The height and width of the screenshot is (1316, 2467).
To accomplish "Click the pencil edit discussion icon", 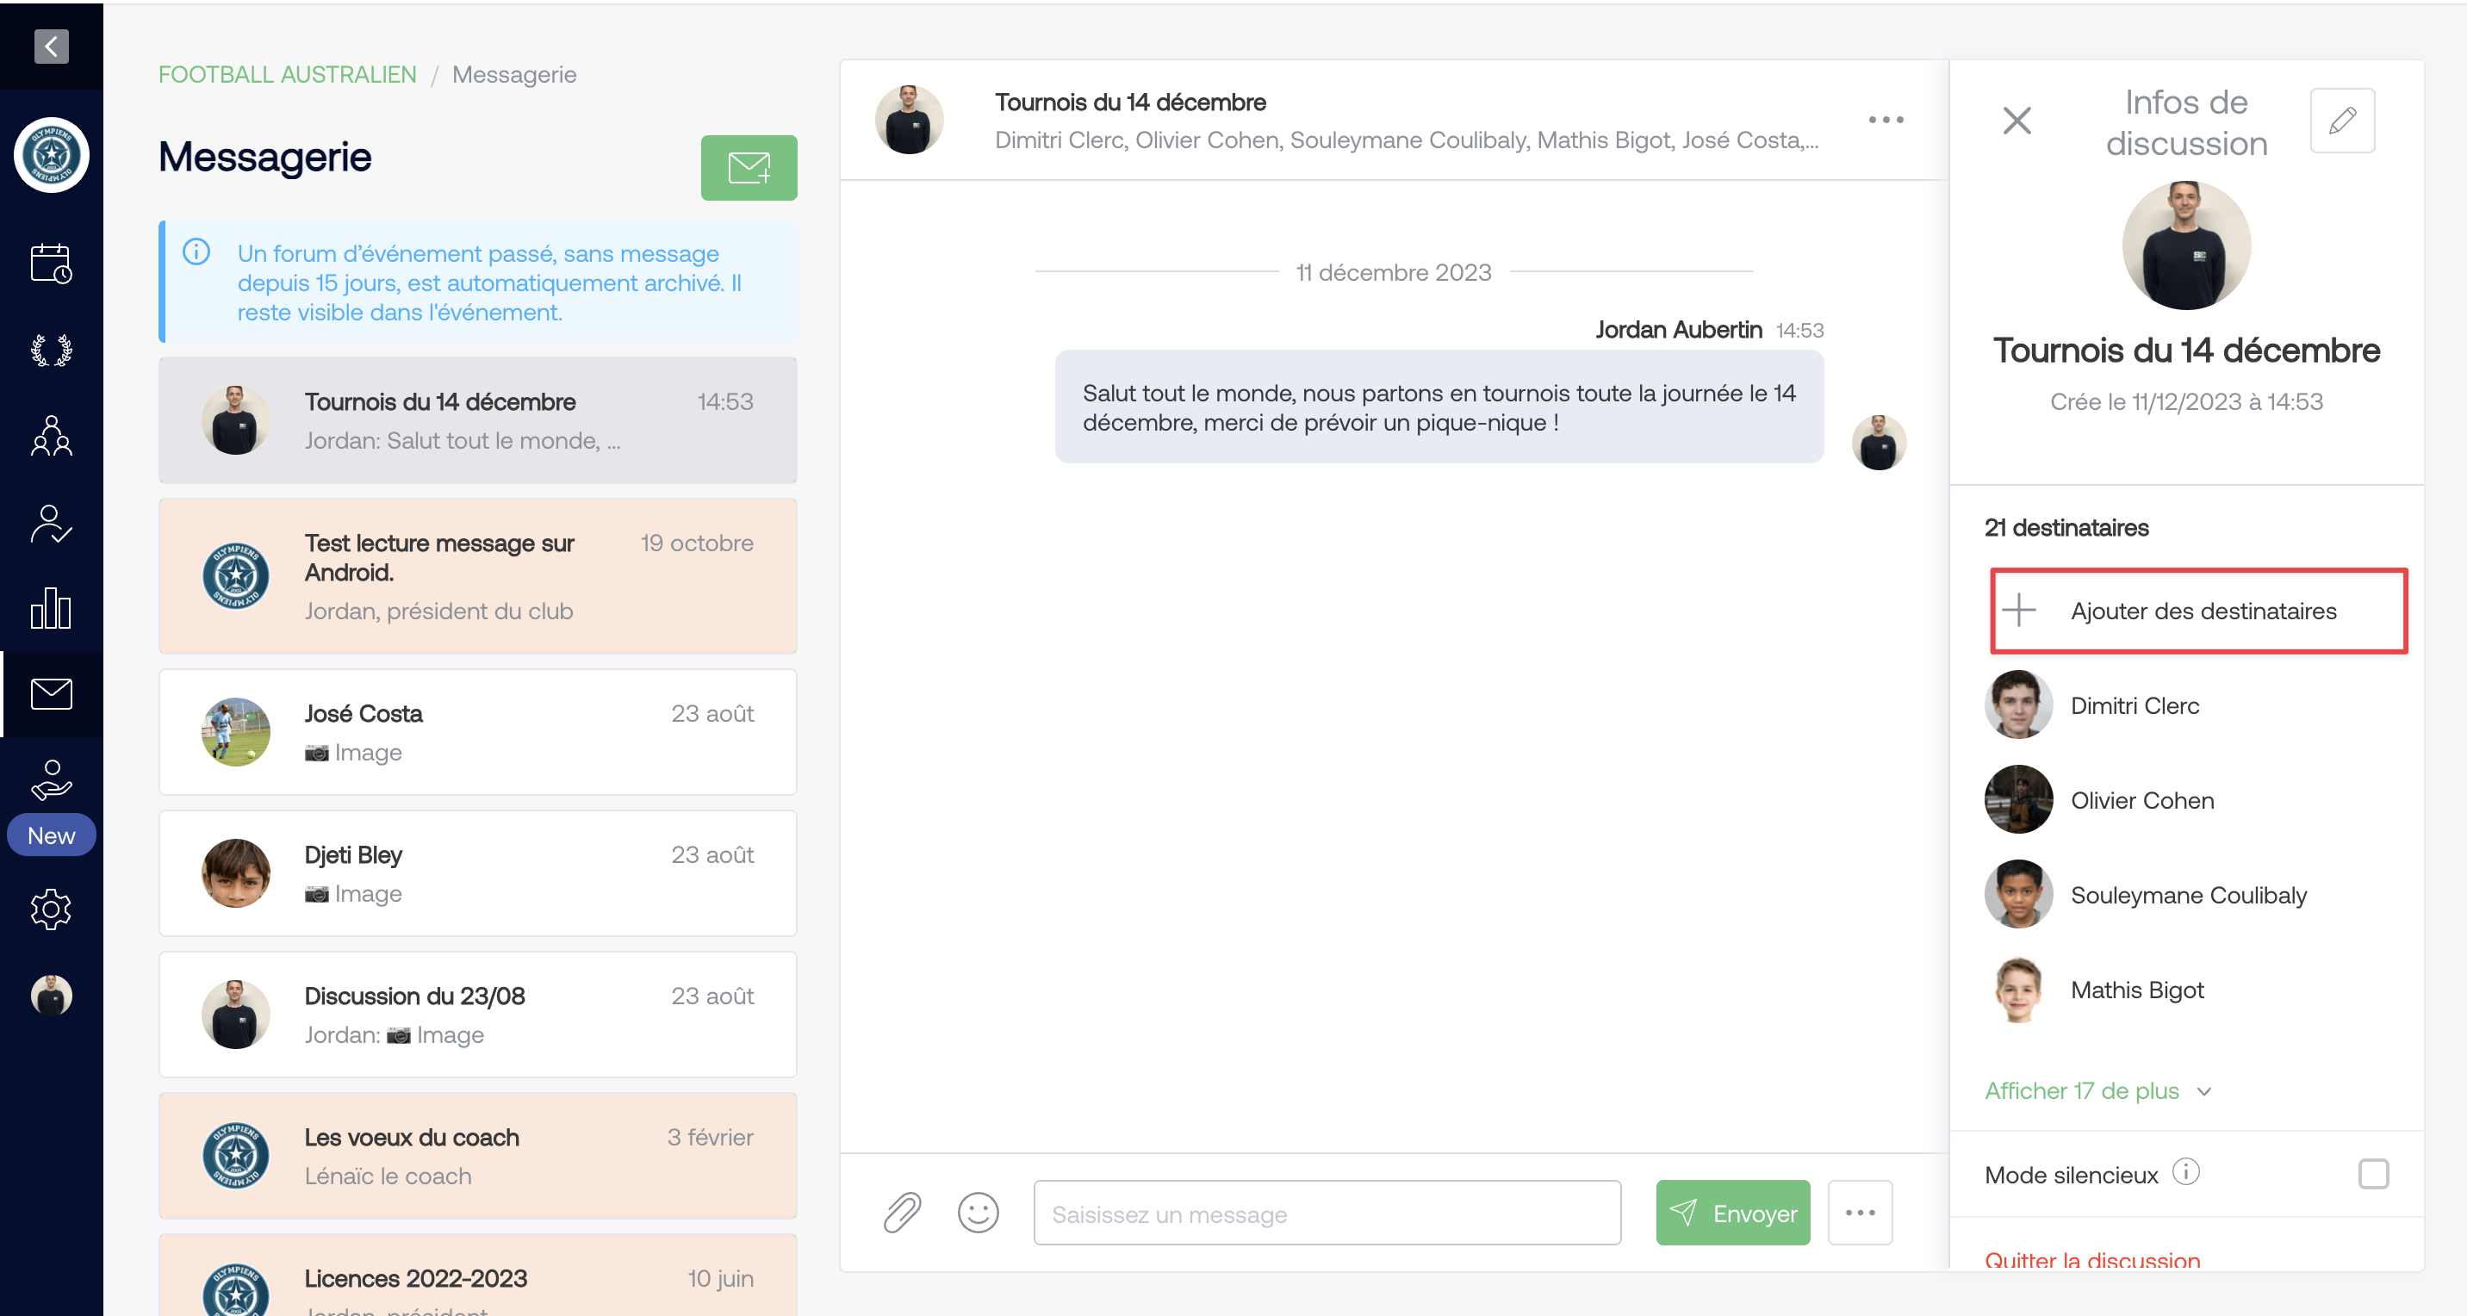I will 2342,121.
